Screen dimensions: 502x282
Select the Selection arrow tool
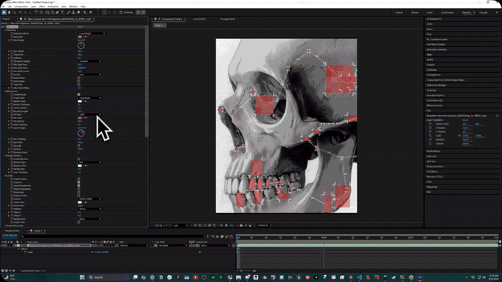coord(4,13)
